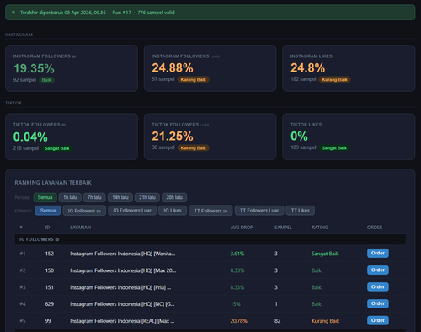This screenshot has height=332, width=421.
Task: Select 'Instagram Followers Indonesia [REAL] [Max' row
Action: (210, 321)
